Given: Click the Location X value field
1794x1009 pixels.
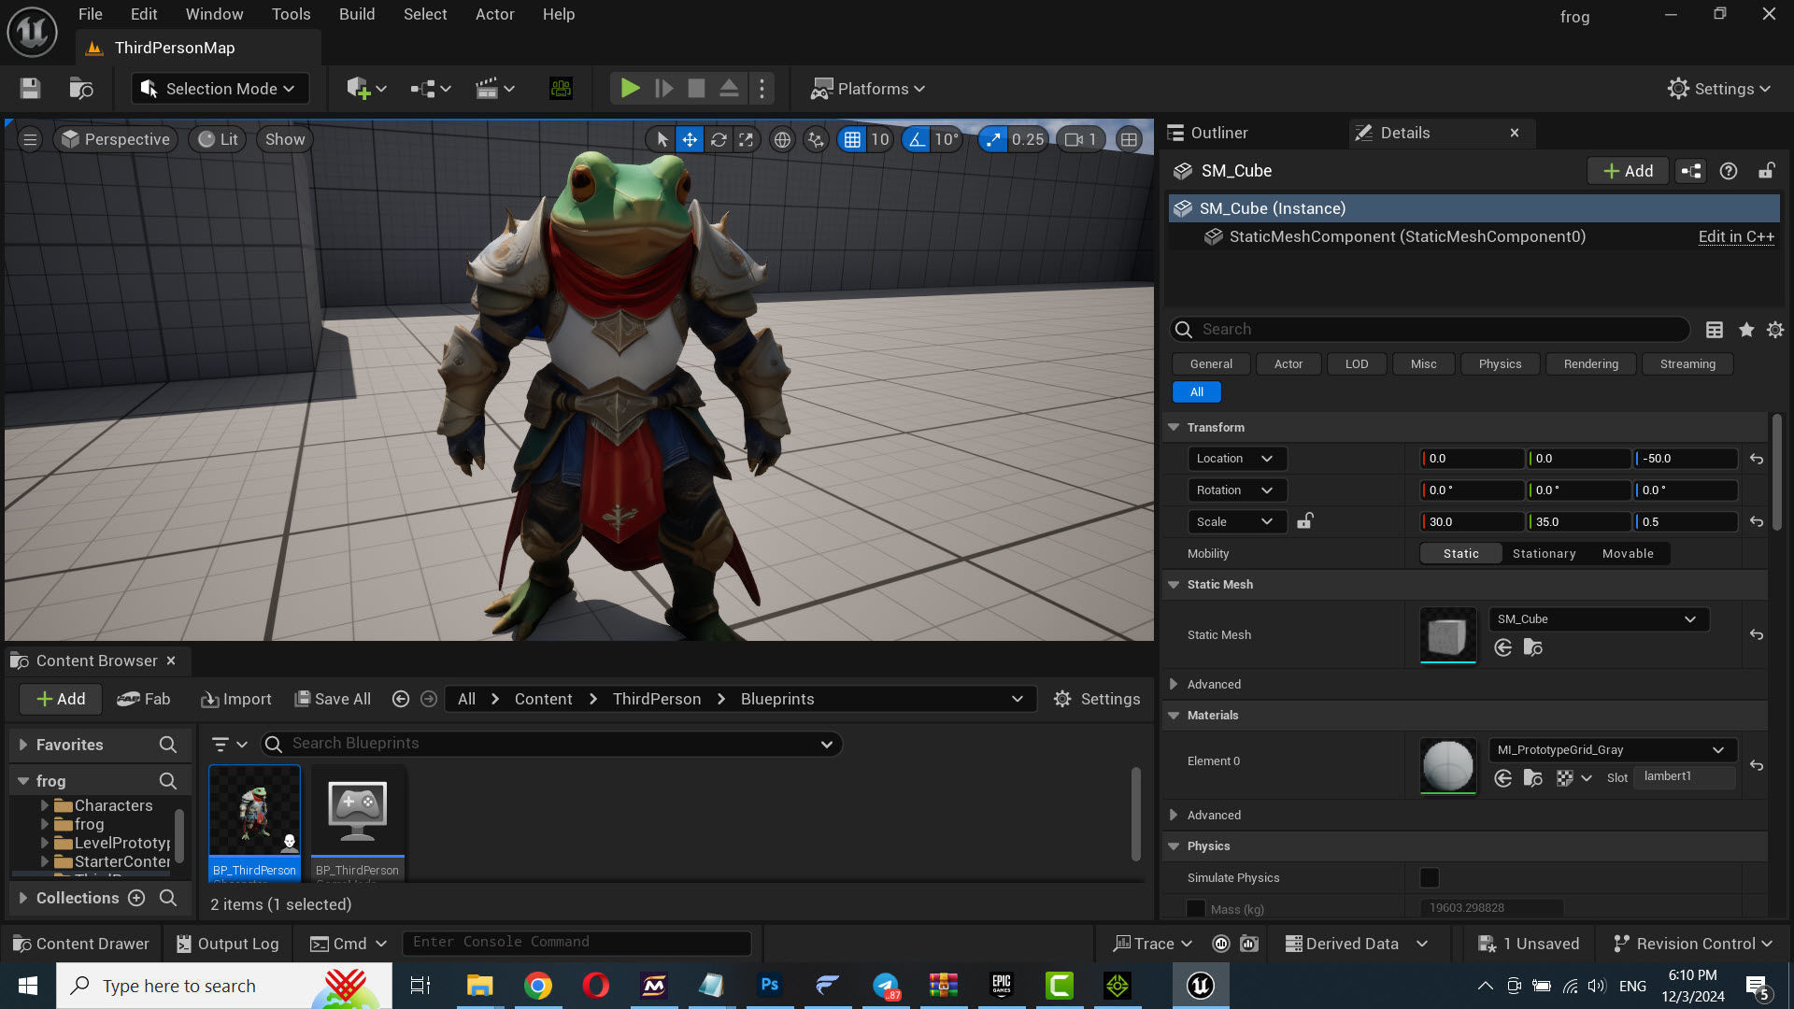Looking at the screenshot, I should coord(1472,459).
